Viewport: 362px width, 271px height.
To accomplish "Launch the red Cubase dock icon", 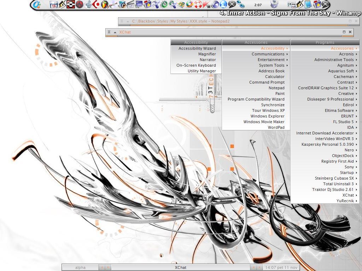I will [x=96, y=4].
